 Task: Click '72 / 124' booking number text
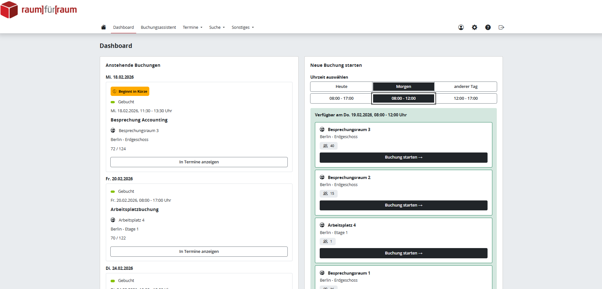pos(118,149)
